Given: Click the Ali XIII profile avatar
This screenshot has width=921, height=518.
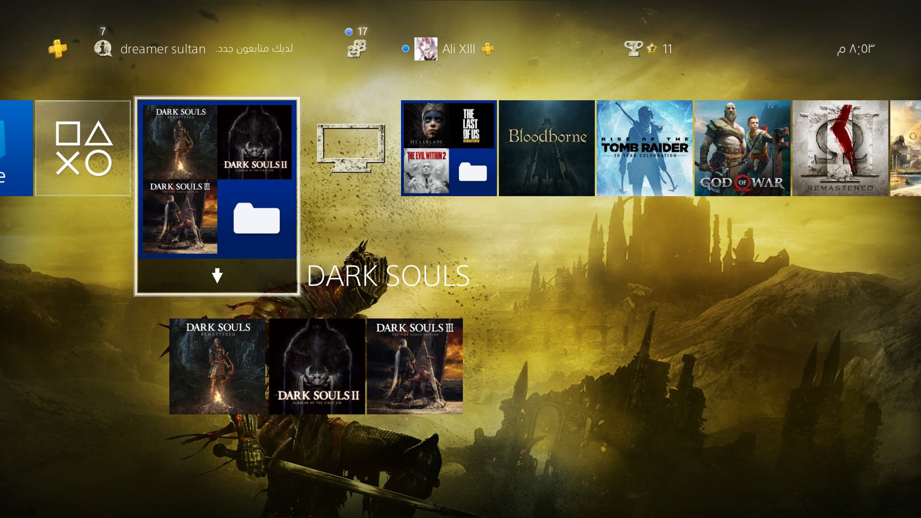Looking at the screenshot, I should coord(425,49).
